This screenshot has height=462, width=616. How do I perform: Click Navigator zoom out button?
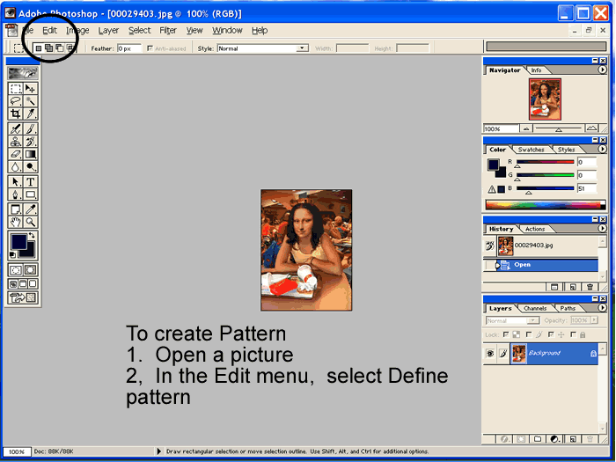(x=526, y=128)
